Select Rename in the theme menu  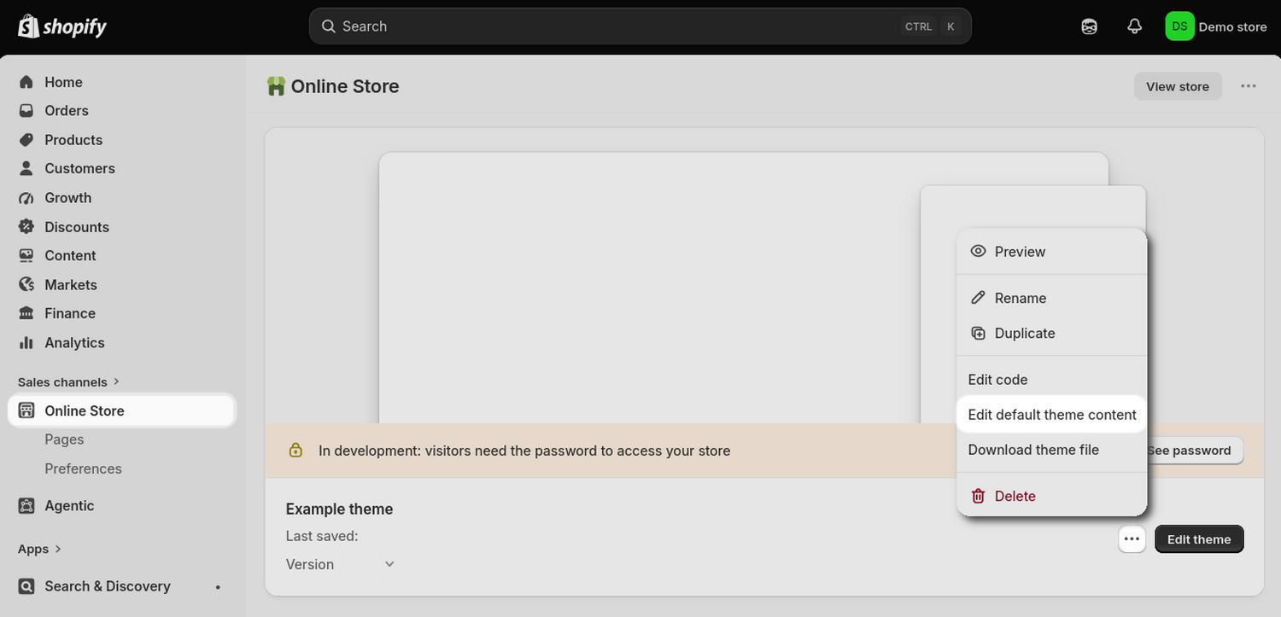(1051, 298)
